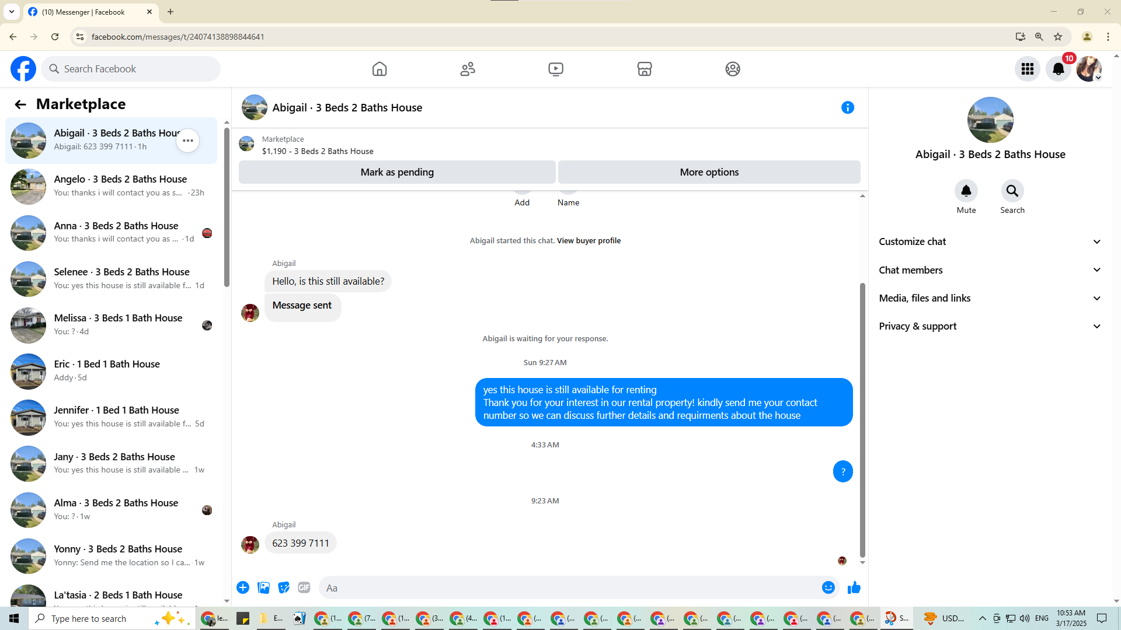Search within the Abigail conversation
1121x630 pixels.
(1012, 191)
